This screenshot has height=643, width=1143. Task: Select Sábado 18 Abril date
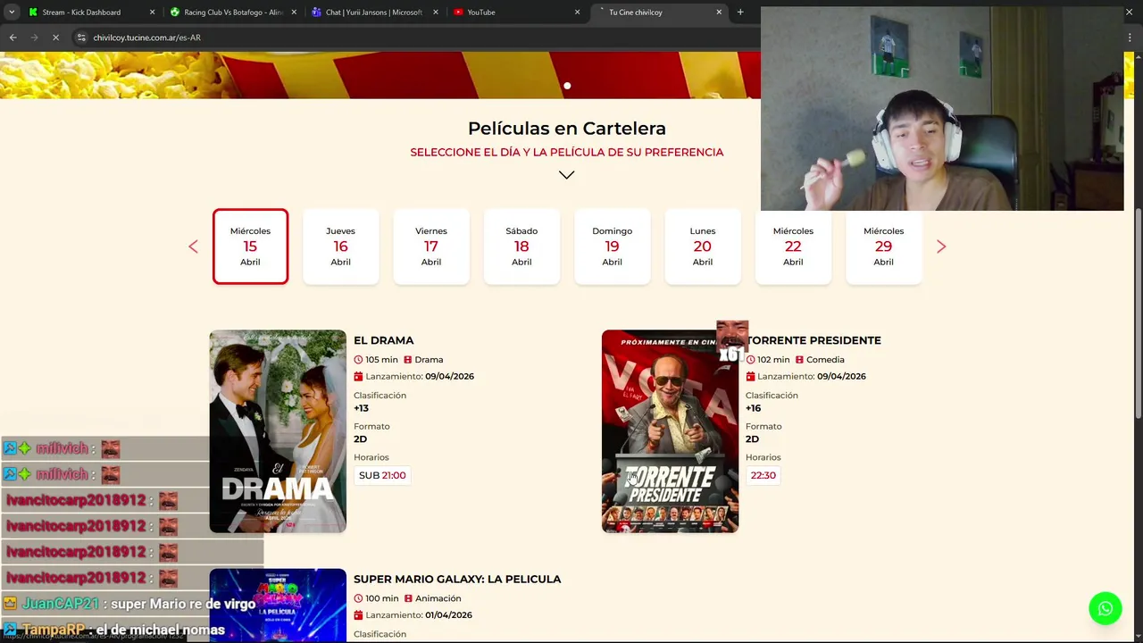521,246
